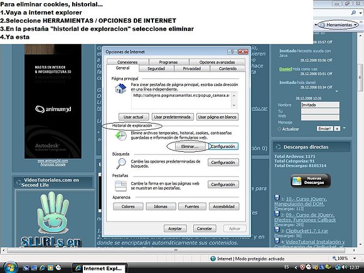Click the Fuentes button

(192, 206)
